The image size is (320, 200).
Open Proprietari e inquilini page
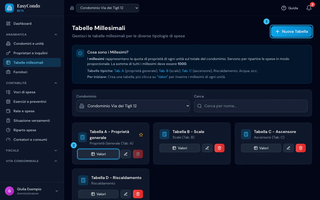click(x=32, y=53)
